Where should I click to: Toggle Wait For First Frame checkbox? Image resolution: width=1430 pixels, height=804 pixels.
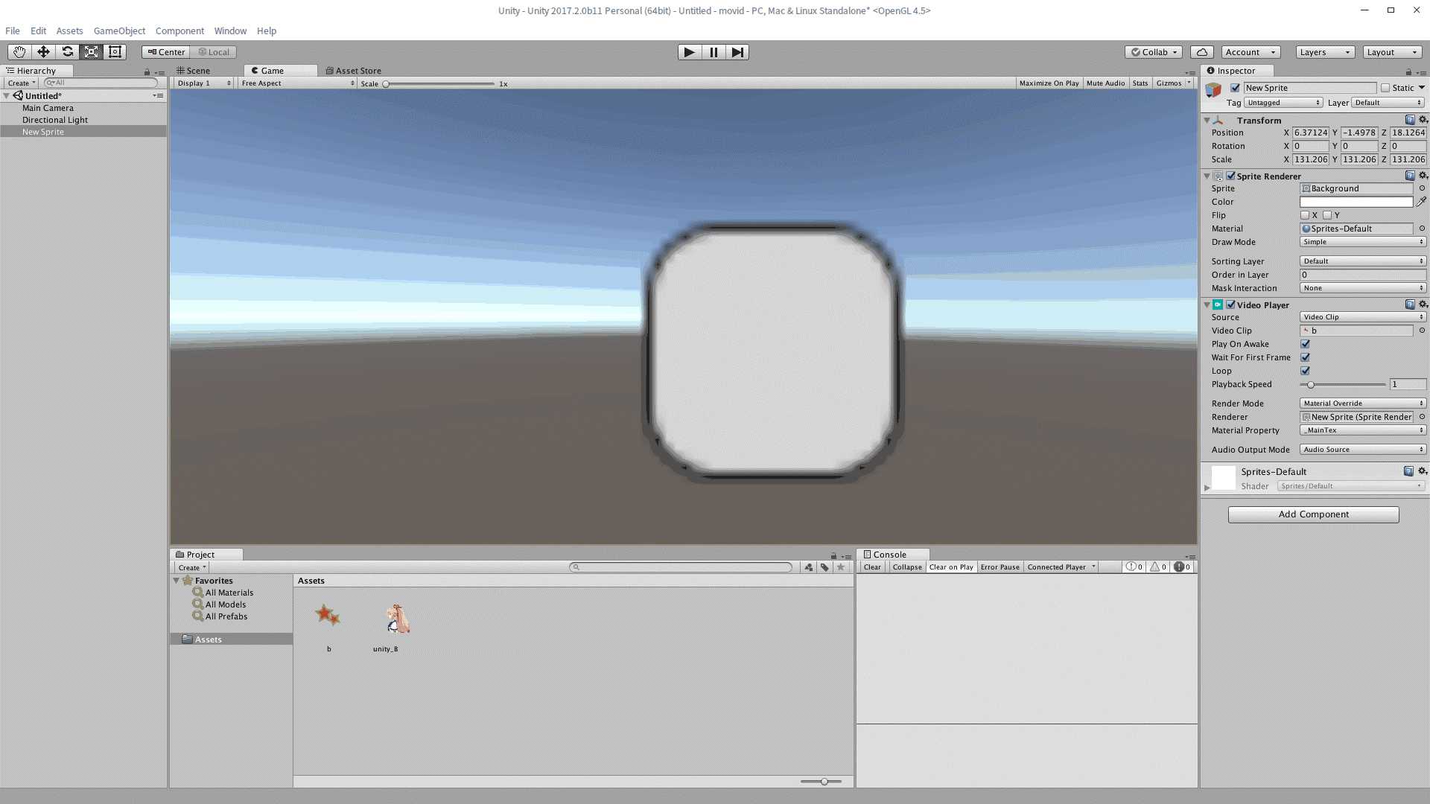coord(1306,357)
